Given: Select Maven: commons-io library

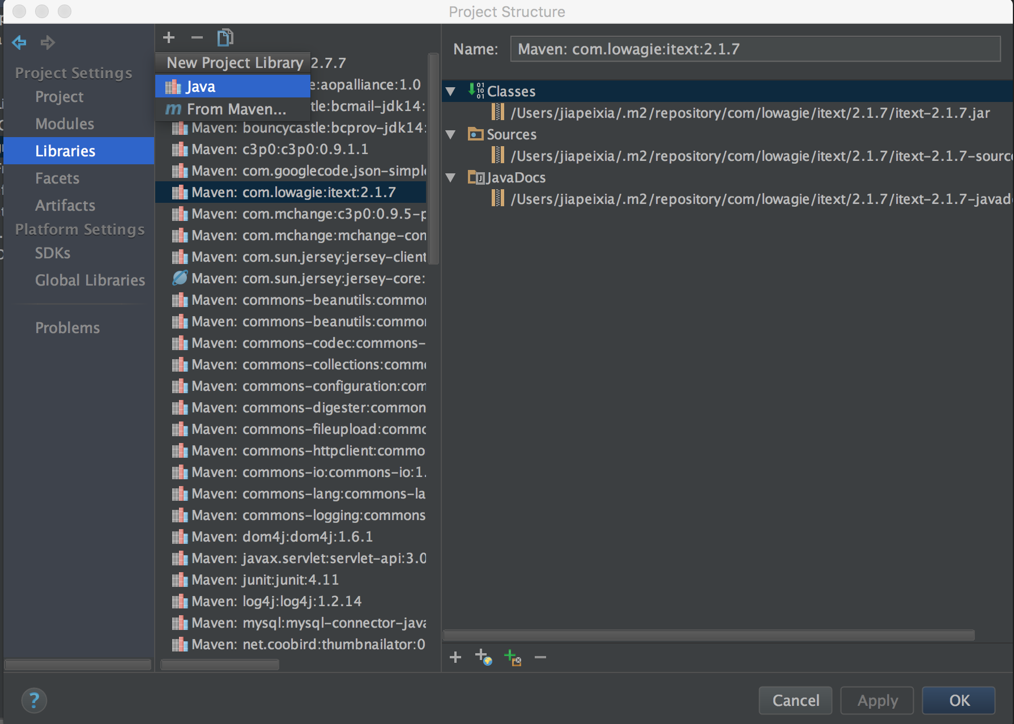Looking at the screenshot, I should pyautogui.click(x=291, y=472).
